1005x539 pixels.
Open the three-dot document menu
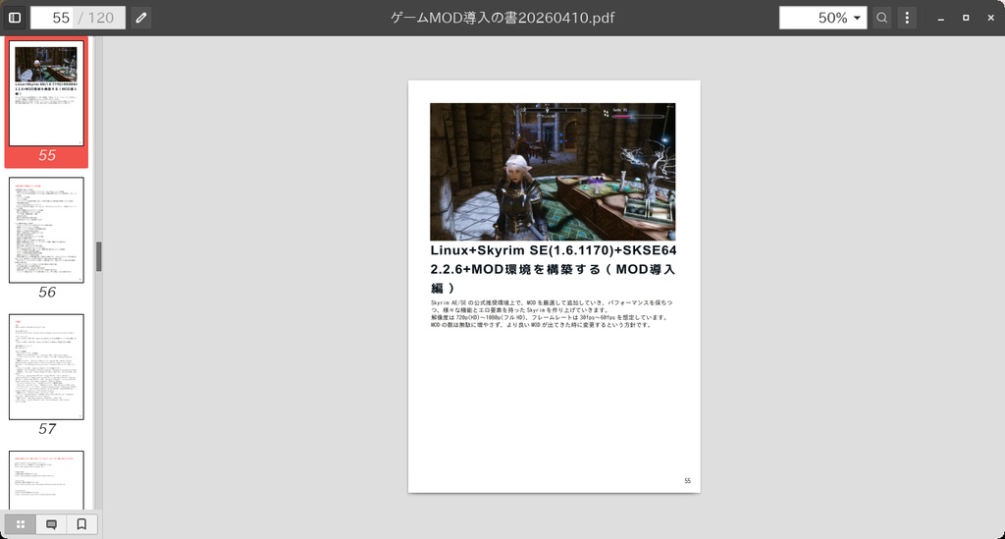pyautogui.click(x=907, y=18)
